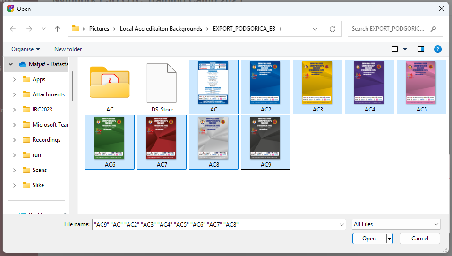The image size is (452, 256).
Task: Expand the Recordings folder in tree
Action: coord(15,140)
